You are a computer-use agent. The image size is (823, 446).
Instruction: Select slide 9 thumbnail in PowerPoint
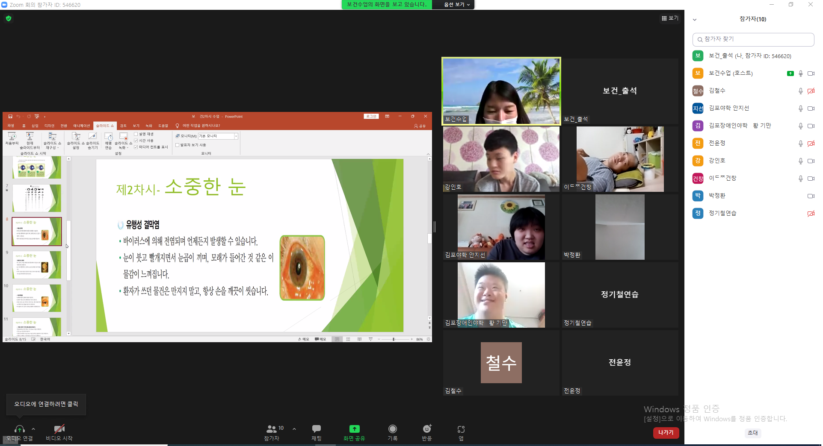coord(37,265)
